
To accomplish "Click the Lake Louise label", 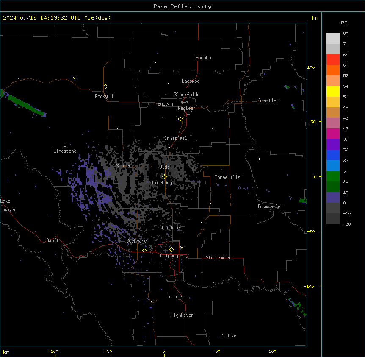I will [x=8, y=205].
